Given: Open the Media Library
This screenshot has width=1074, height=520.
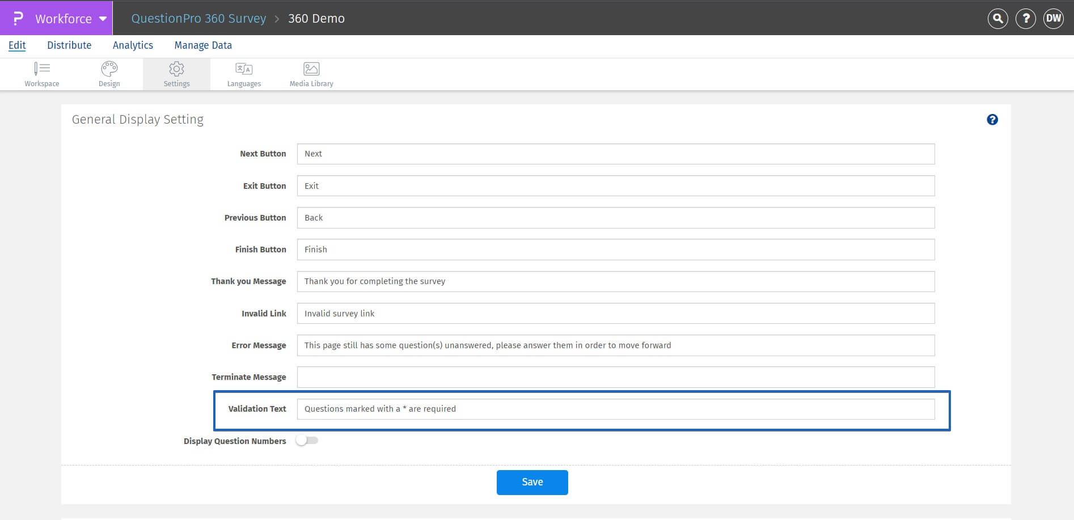Looking at the screenshot, I should 311,74.
